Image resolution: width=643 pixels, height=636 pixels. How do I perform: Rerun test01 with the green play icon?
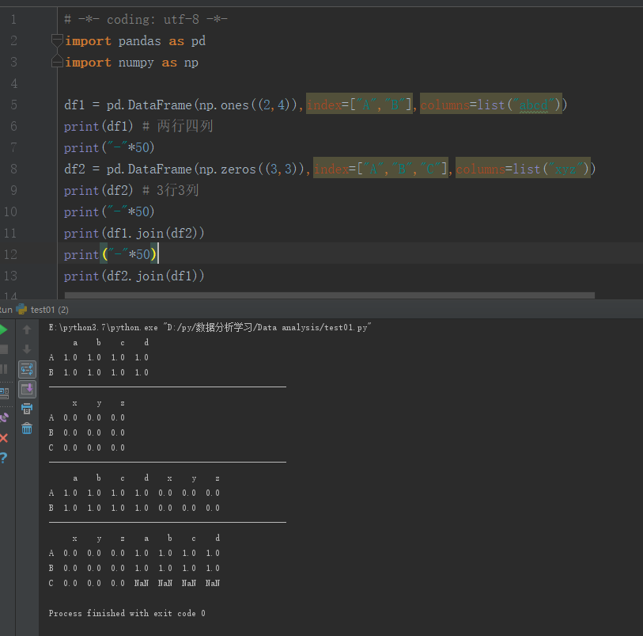pyautogui.click(x=3, y=329)
